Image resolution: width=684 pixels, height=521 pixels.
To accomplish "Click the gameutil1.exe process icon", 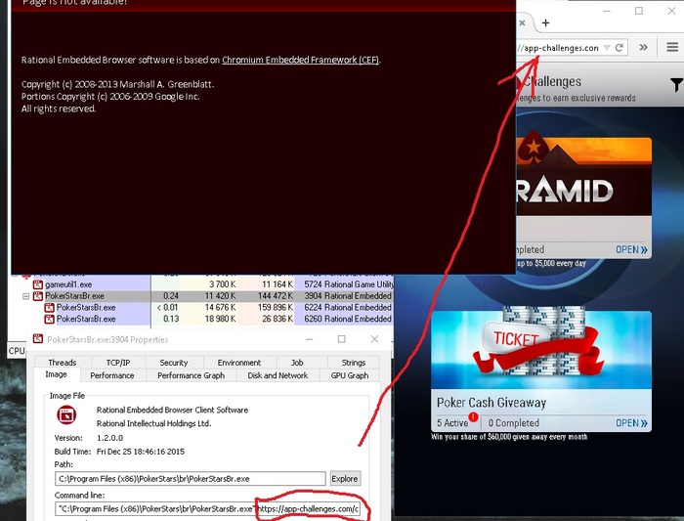I will pyautogui.click(x=38, y=284).
